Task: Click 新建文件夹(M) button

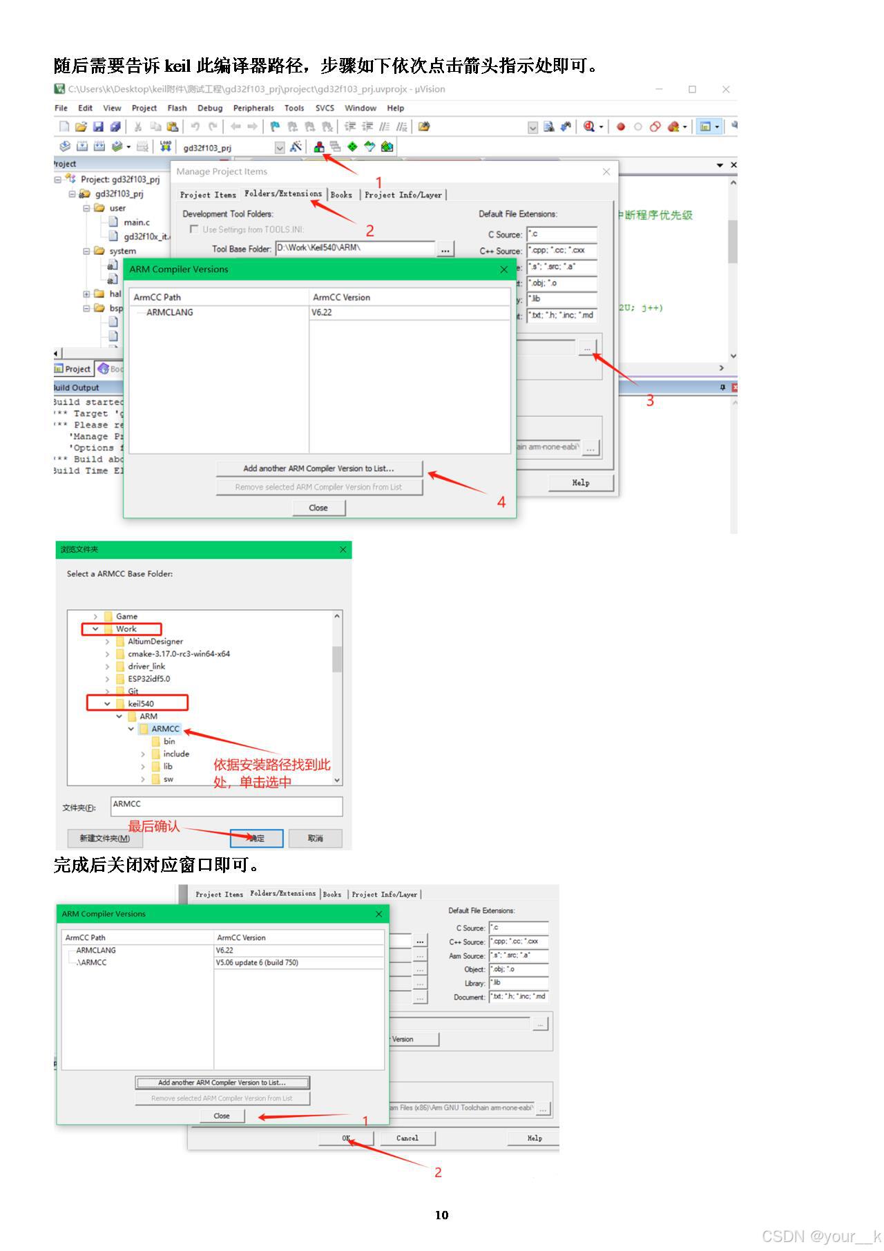Action: 104,838
